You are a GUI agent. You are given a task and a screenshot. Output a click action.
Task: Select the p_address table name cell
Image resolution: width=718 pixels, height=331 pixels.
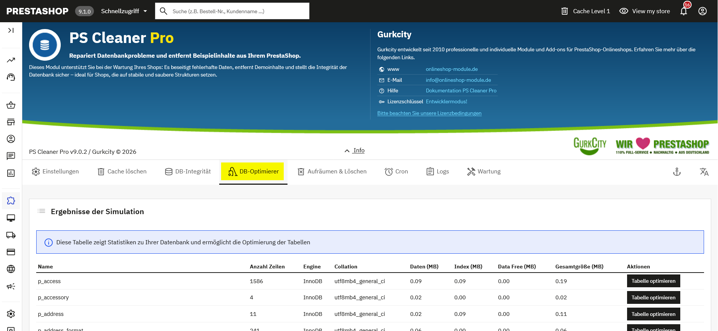(x=51, y=314)
